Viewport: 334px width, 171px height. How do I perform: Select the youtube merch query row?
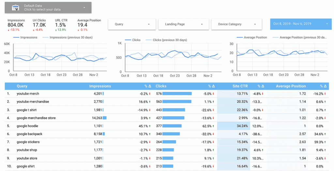167,94
